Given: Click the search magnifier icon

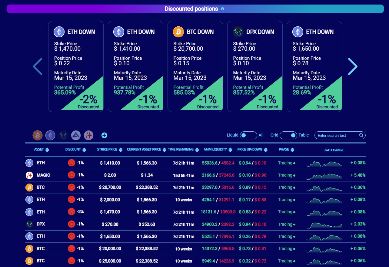Looking at the screenshot, I should 361,135.
